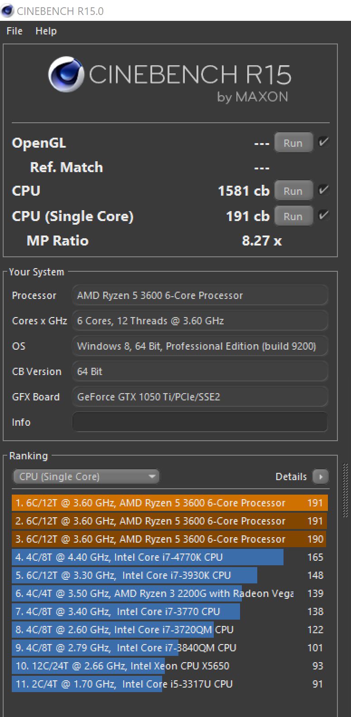This screenshot has width=351, height=717.
Task: Toggle the CPU test checkbox
Action: [323, 190]
